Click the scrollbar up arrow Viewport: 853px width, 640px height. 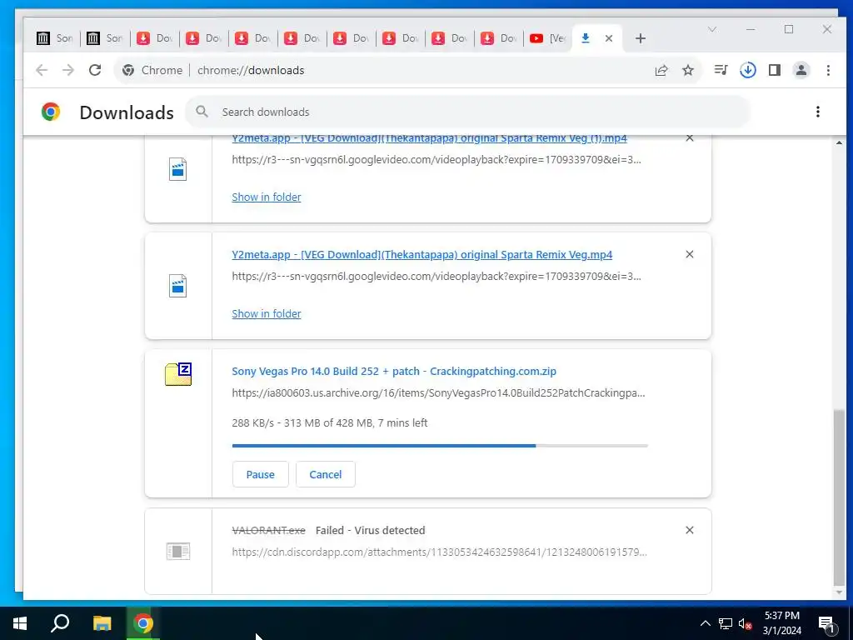[839, 142]
